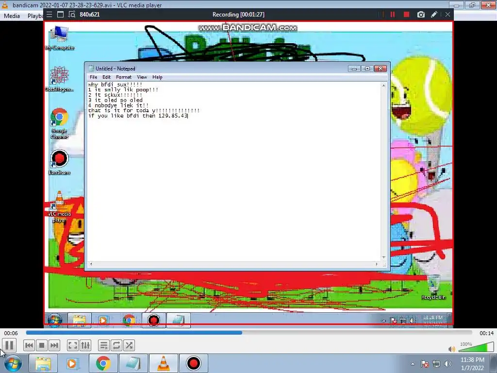
Task: Open Windows Media Player from outer taskbar
Action: (x=72, y=363)
